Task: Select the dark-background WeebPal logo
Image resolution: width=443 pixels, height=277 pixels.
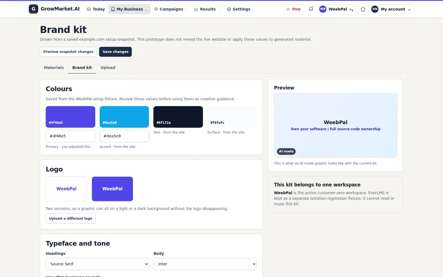Action: (112, 189)
